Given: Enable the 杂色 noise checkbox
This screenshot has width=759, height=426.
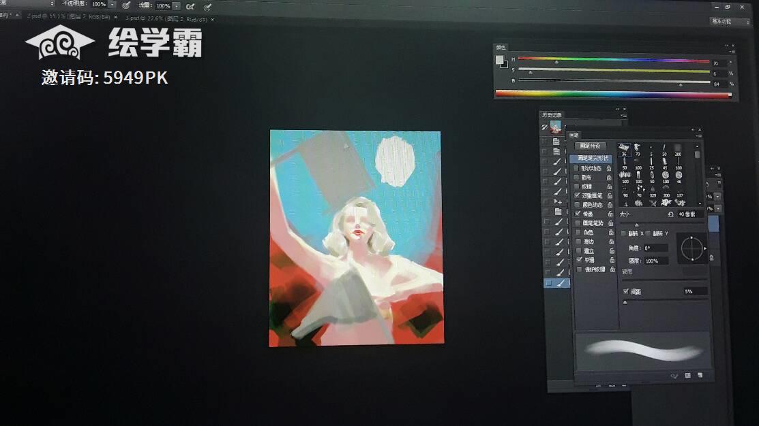Looking at the screenshot, I should [578, 232].
